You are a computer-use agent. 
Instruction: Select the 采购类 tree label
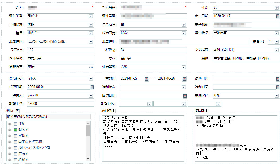click(x=23, y=136)
